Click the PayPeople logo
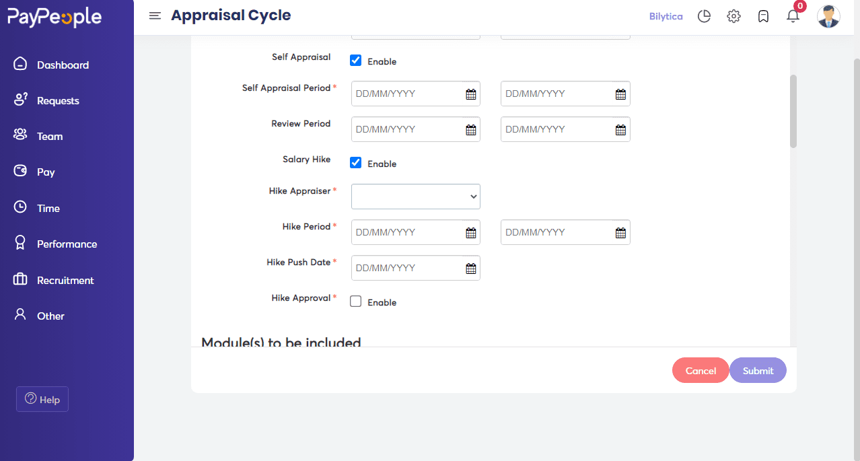Image resolution: width=860 pixels, height=461 pixels. coord(55,17)
